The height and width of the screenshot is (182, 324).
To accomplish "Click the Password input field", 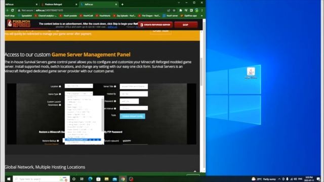I will click(130, 101).
